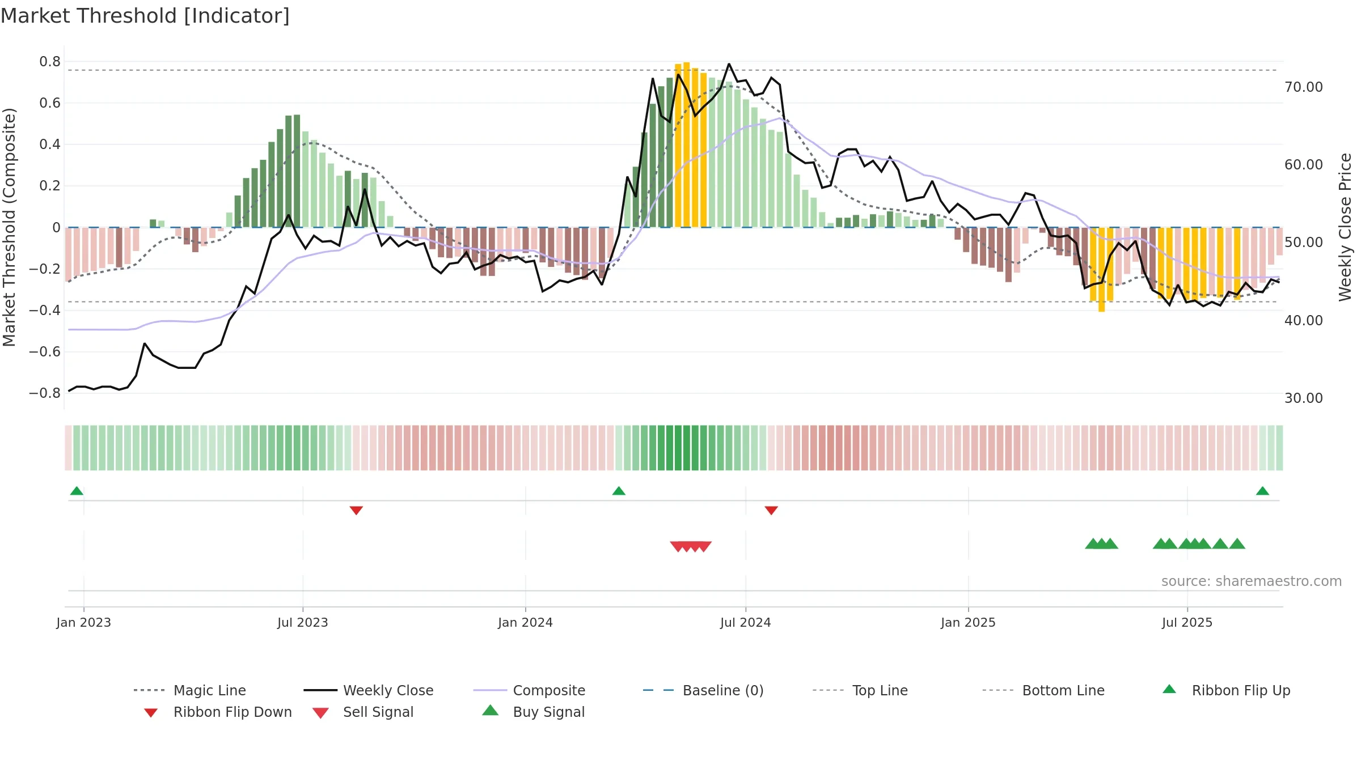
Task: Click the Weekly Close Price axis title
Action: (x=1346, y=227)
